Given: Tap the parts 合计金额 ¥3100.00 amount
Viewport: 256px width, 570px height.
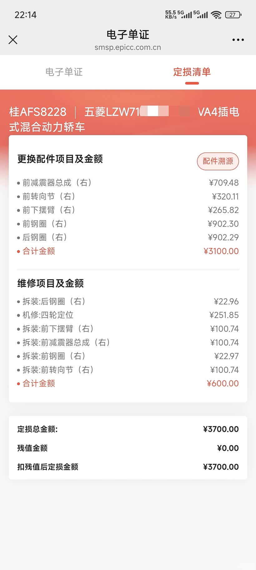Looking at the screenshot, I should coord(221,251).
